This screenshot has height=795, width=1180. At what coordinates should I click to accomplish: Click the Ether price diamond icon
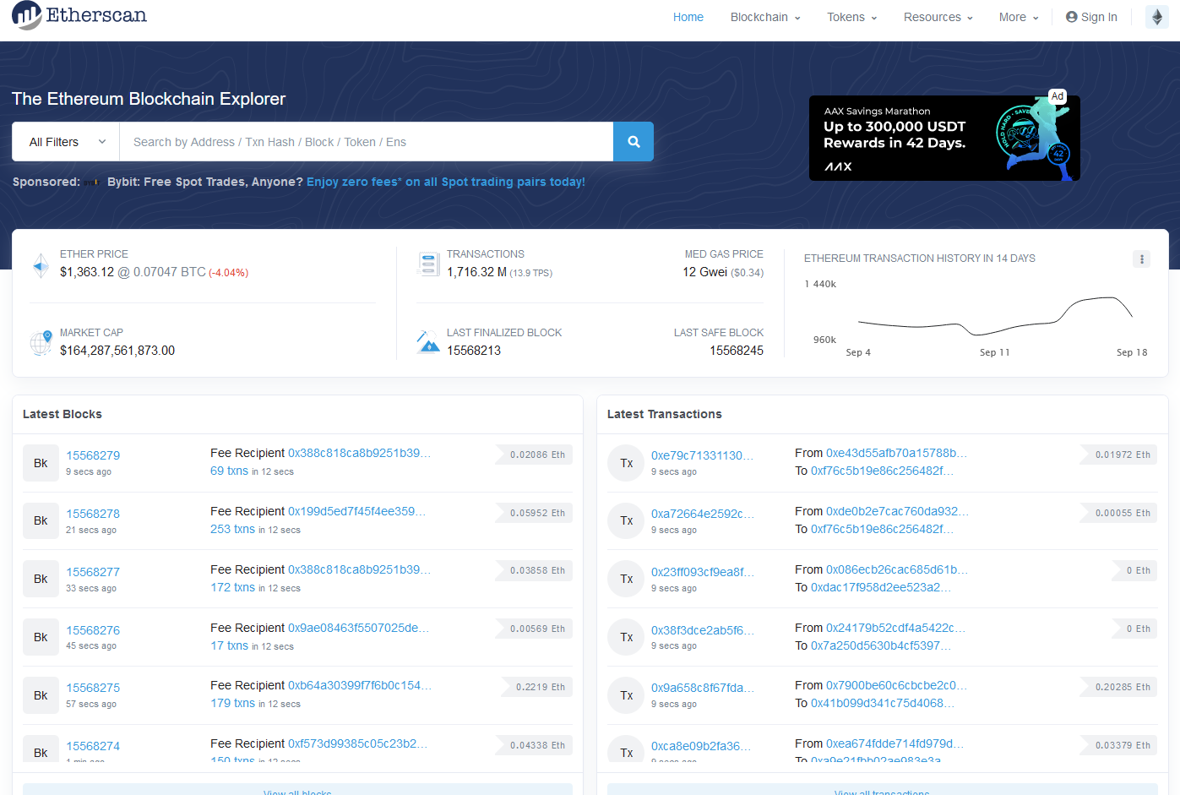[x=41, y=265]
